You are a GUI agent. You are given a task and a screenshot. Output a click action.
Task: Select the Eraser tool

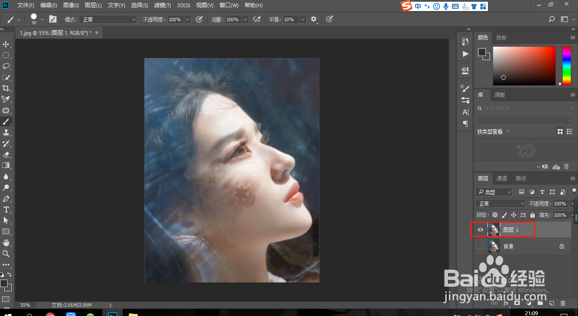[x=6, y=154]
